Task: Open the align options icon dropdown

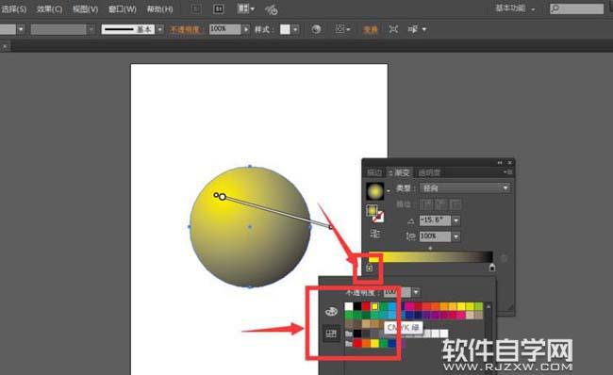Action: 342,29
